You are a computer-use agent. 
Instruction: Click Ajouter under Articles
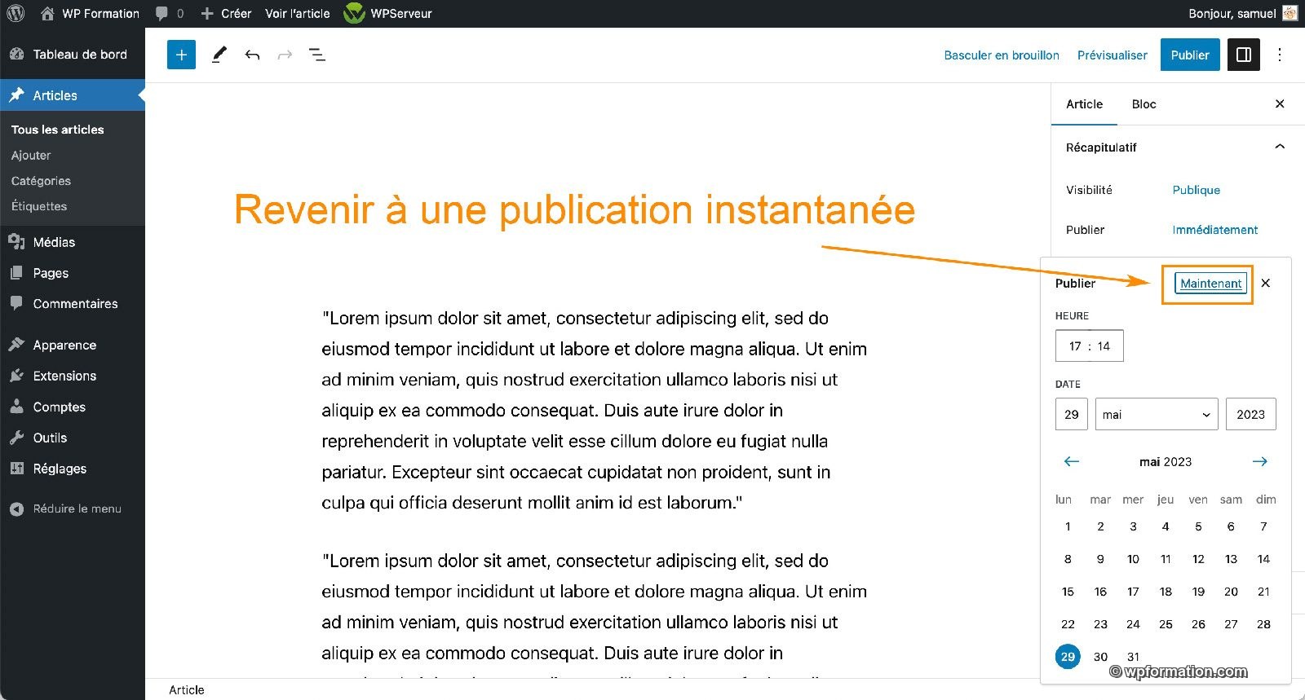pos(31,155)
